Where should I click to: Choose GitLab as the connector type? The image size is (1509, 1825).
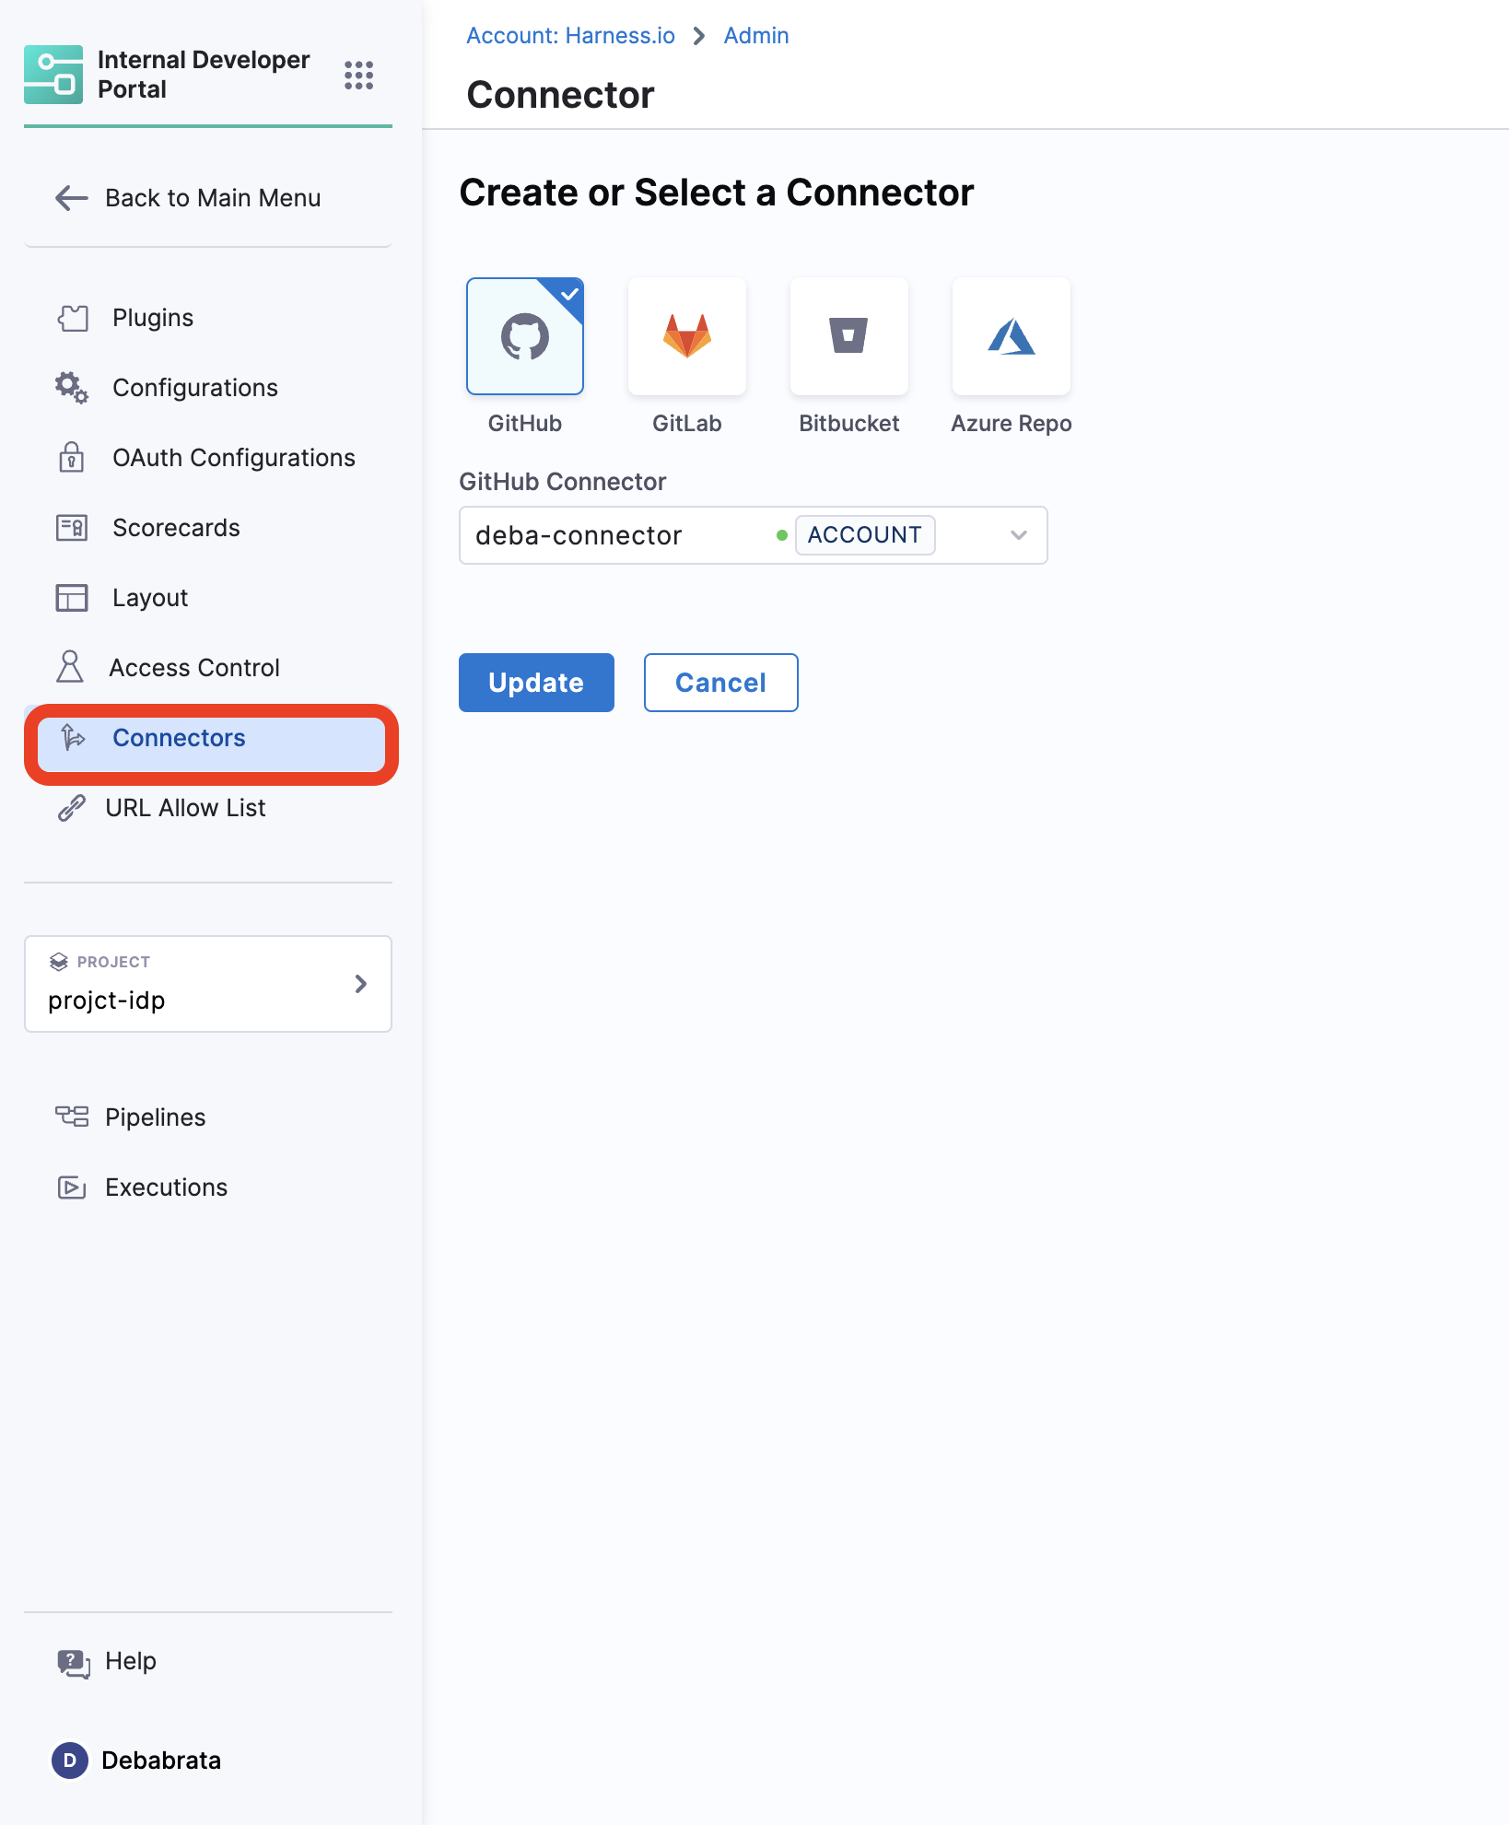687,337
